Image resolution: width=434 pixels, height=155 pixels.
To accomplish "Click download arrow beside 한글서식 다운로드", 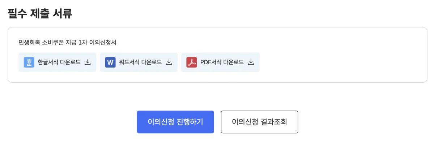I will click(87, 62).
